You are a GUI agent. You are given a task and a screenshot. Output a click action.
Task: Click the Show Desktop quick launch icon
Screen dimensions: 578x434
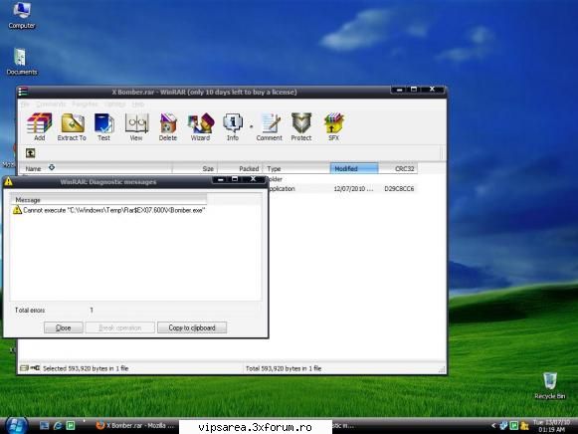(x=44, y=425)
